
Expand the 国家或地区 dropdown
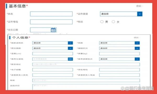[53, 43]
